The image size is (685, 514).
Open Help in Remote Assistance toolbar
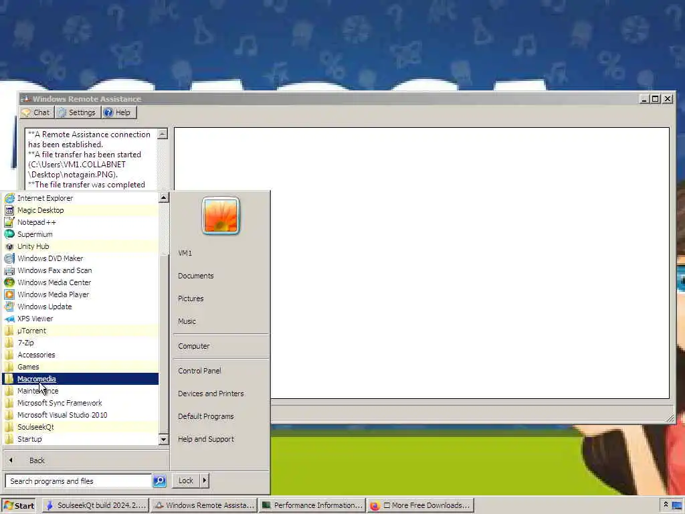tap(119, 112)
